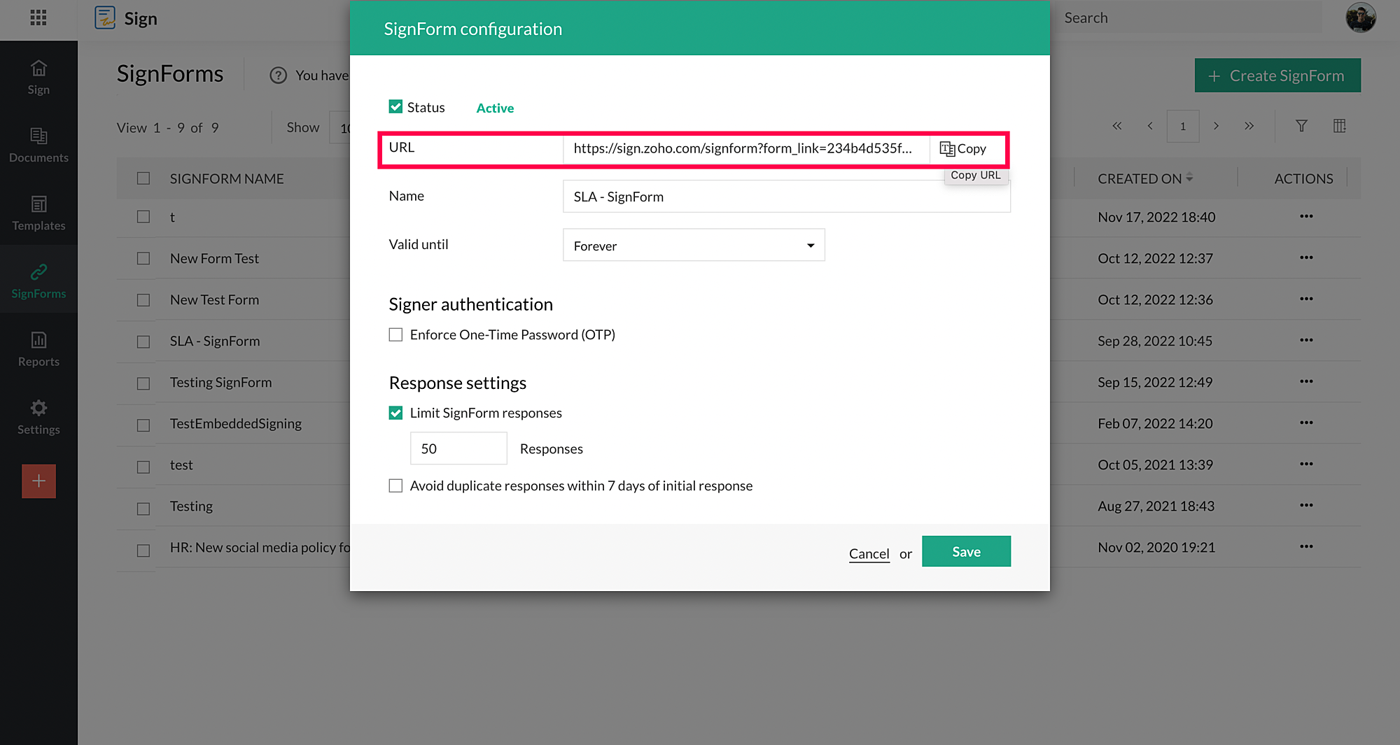Check Avoid duplicate responses option
The height and width of the screenshot is (745, 1400).
395,485
